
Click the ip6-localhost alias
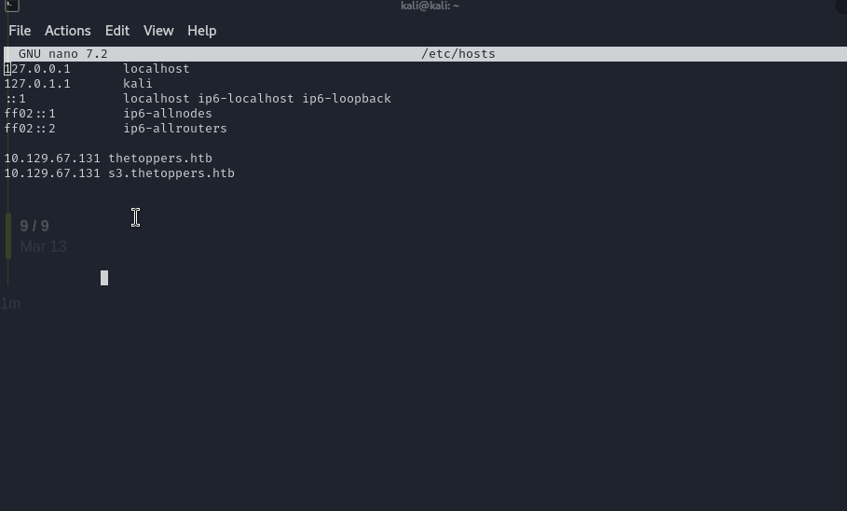pyautogui.click(x=246, y=99)
